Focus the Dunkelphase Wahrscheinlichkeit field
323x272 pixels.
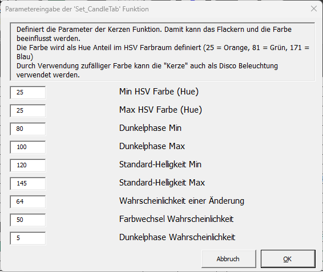28,238
